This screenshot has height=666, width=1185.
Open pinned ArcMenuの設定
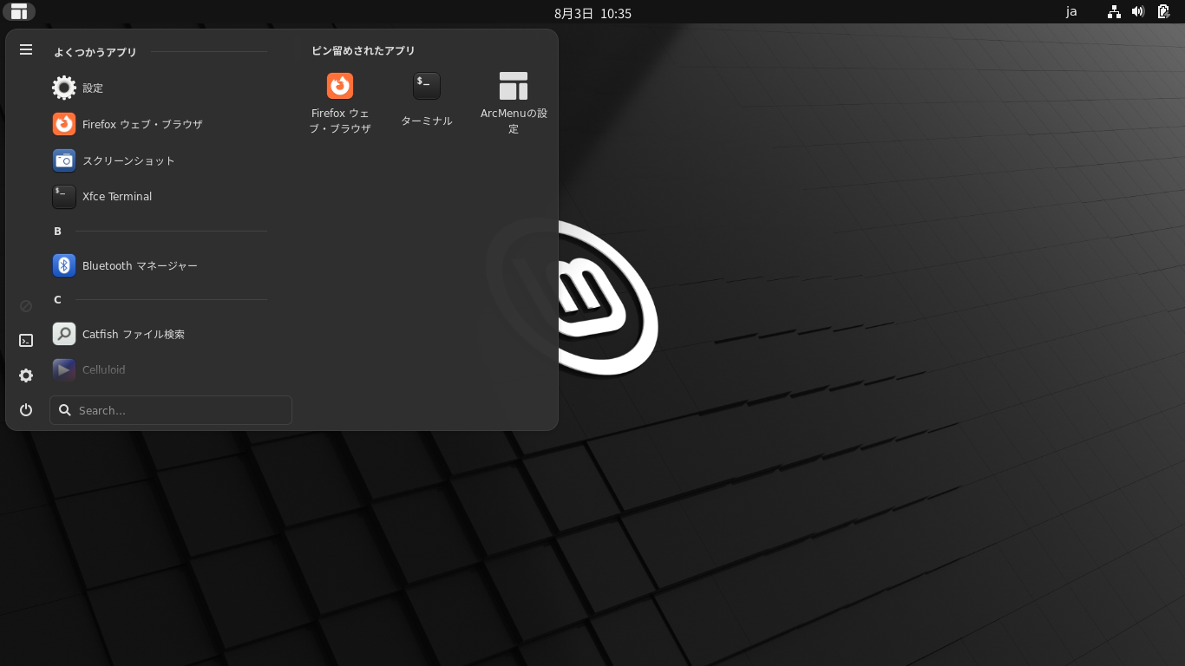tap(514, 101)
